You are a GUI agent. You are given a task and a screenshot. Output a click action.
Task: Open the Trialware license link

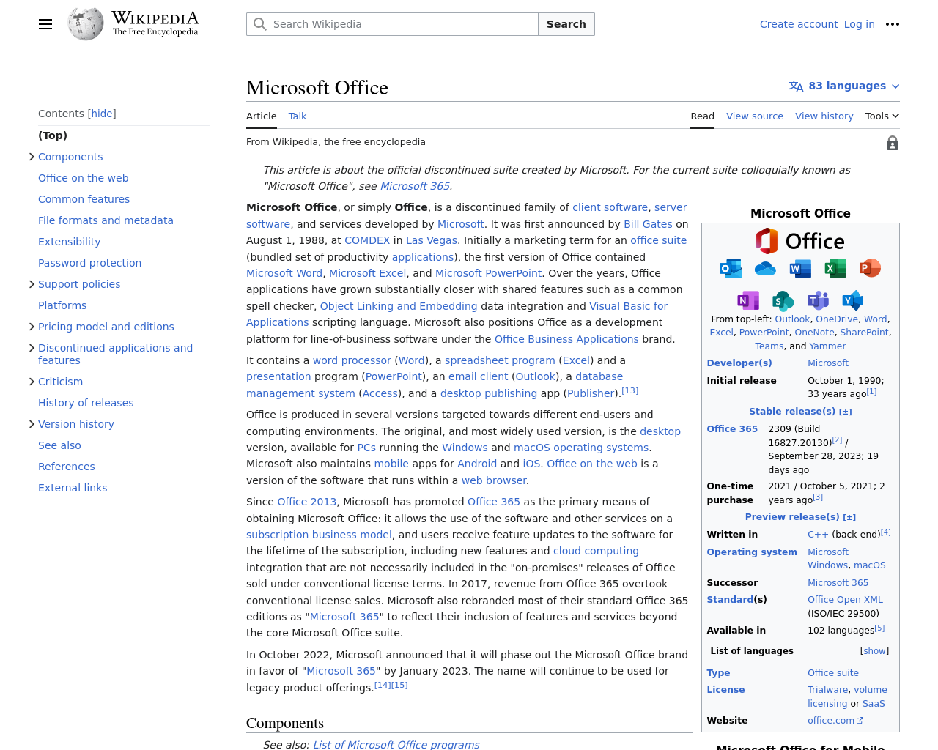tap(827, 690)
